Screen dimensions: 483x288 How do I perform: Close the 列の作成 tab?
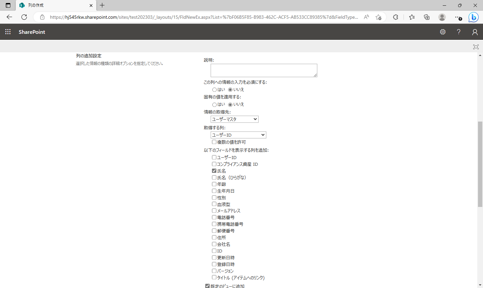91,5
